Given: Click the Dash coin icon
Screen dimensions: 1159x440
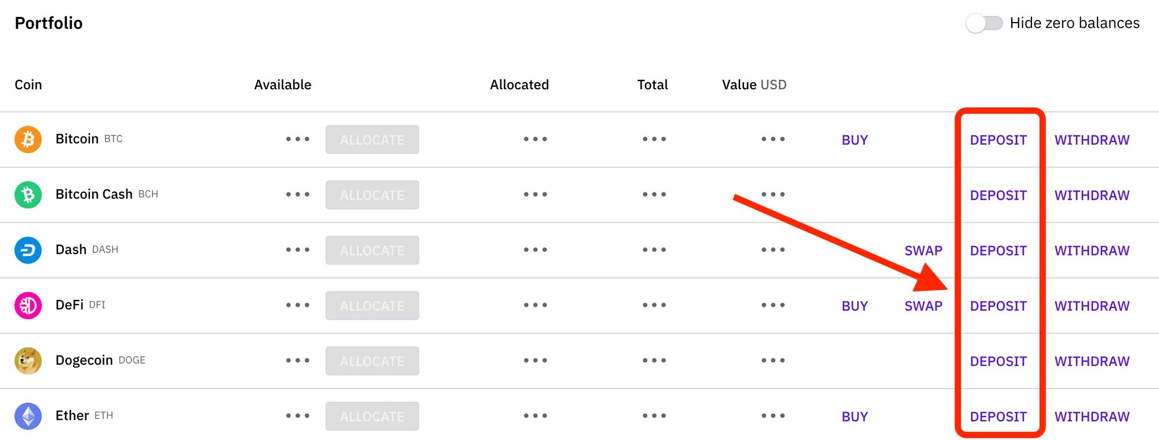Looking at the screenshot, I should click(28, 250).
